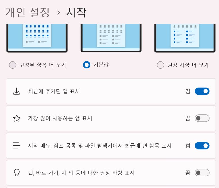Click the 'More pins' layout preview thumbnail
The width and height of the screenshot is (219, 188).
point(37,38)
